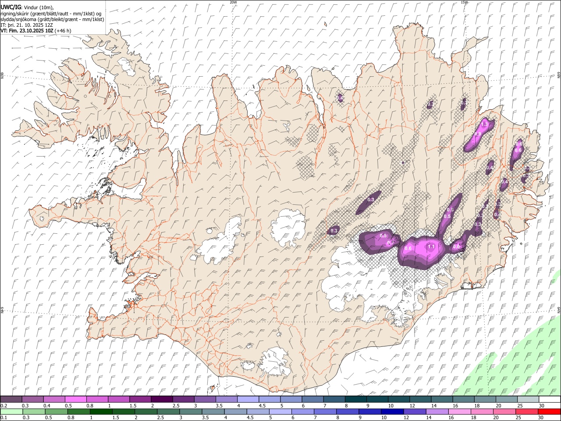This screenshot has height=421, width=561.
Task: Select the crimson 25 swatch in lower legend row
Action: coord(527,411)
